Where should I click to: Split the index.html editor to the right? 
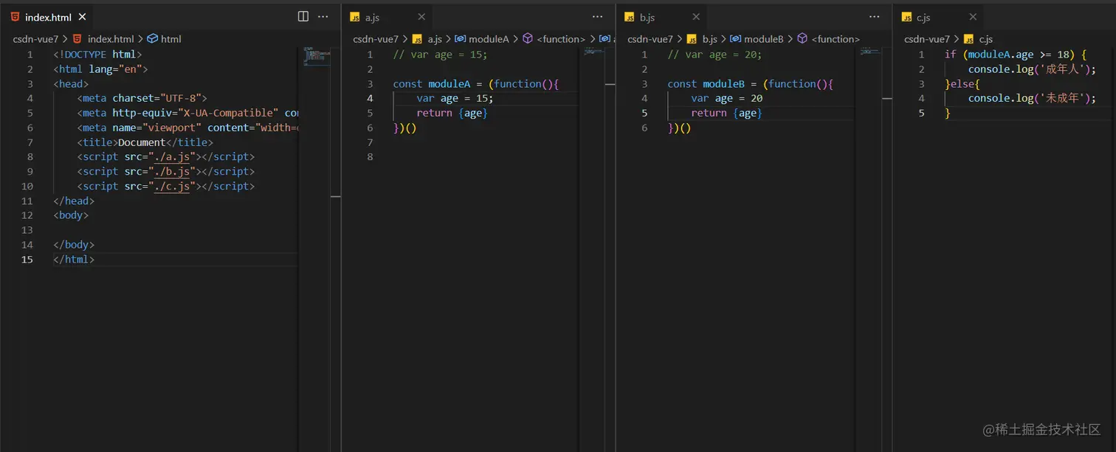pos(303,16)
